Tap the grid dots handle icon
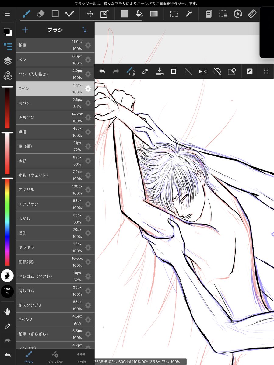Viewport: 274px width, 365px height. click(x=266, y=71)
